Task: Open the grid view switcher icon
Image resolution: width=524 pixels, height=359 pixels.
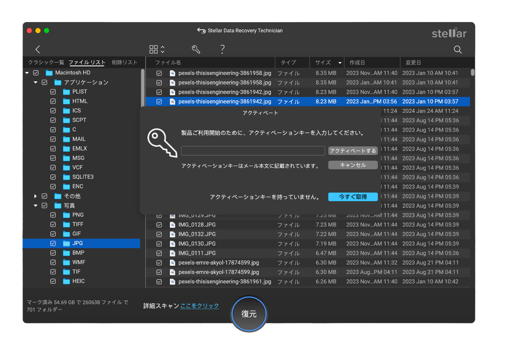Action: pos(157,49)
